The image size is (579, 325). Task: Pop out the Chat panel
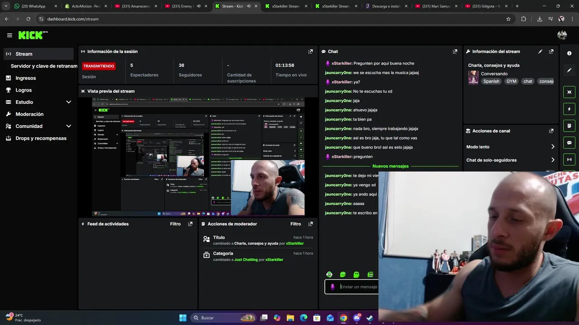(x=455, y=51)
